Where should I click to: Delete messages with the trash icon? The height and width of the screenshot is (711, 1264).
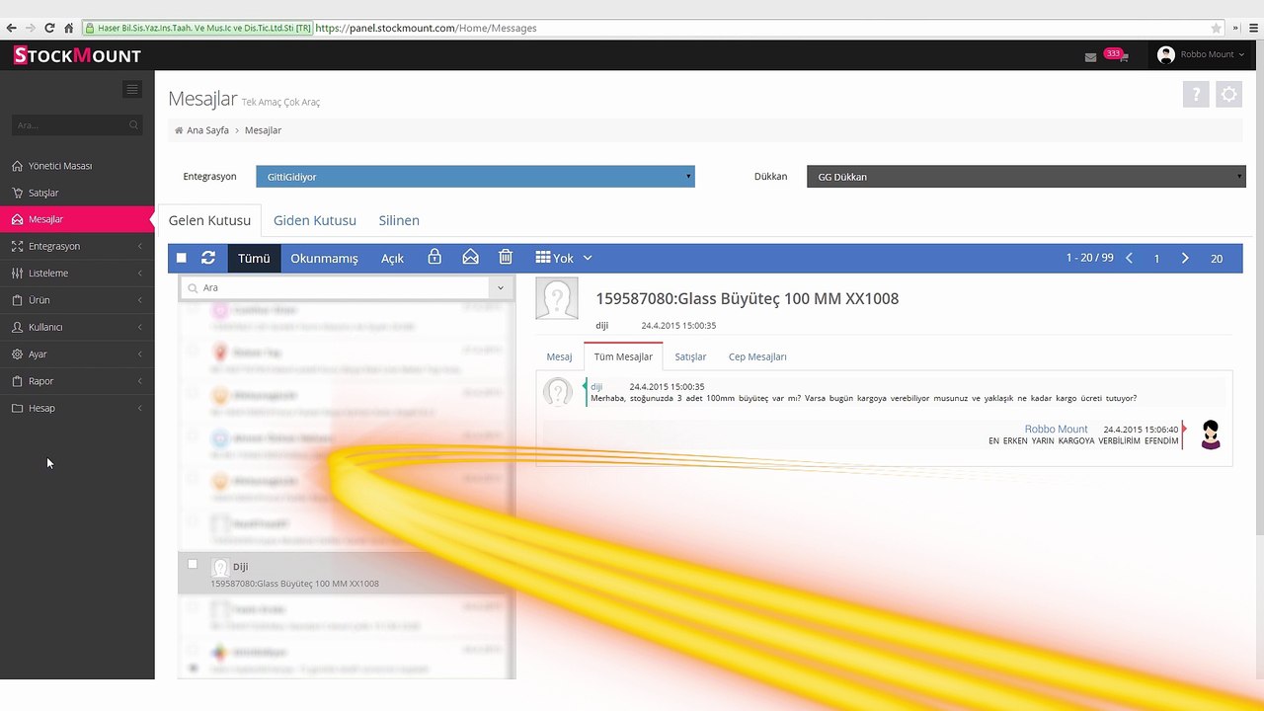[x=506, y=257]
